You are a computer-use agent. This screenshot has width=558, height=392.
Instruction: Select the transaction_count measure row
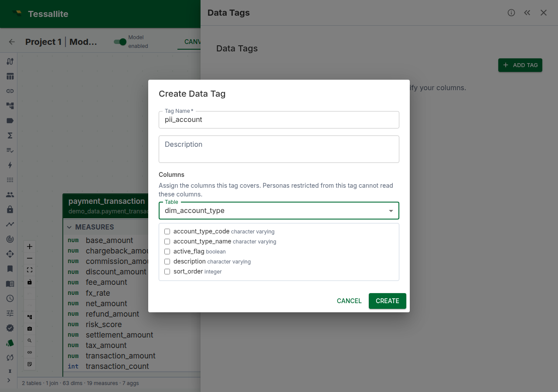pos(132,366)
